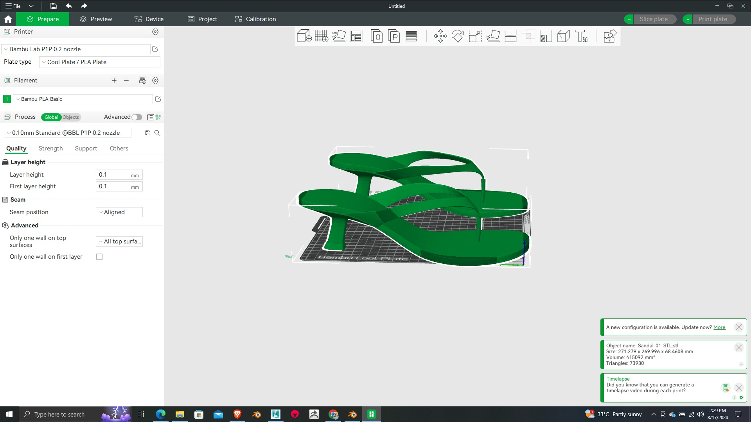Click the Undo arrow
This screenshot has height=422, width=751.
point(69,6)
